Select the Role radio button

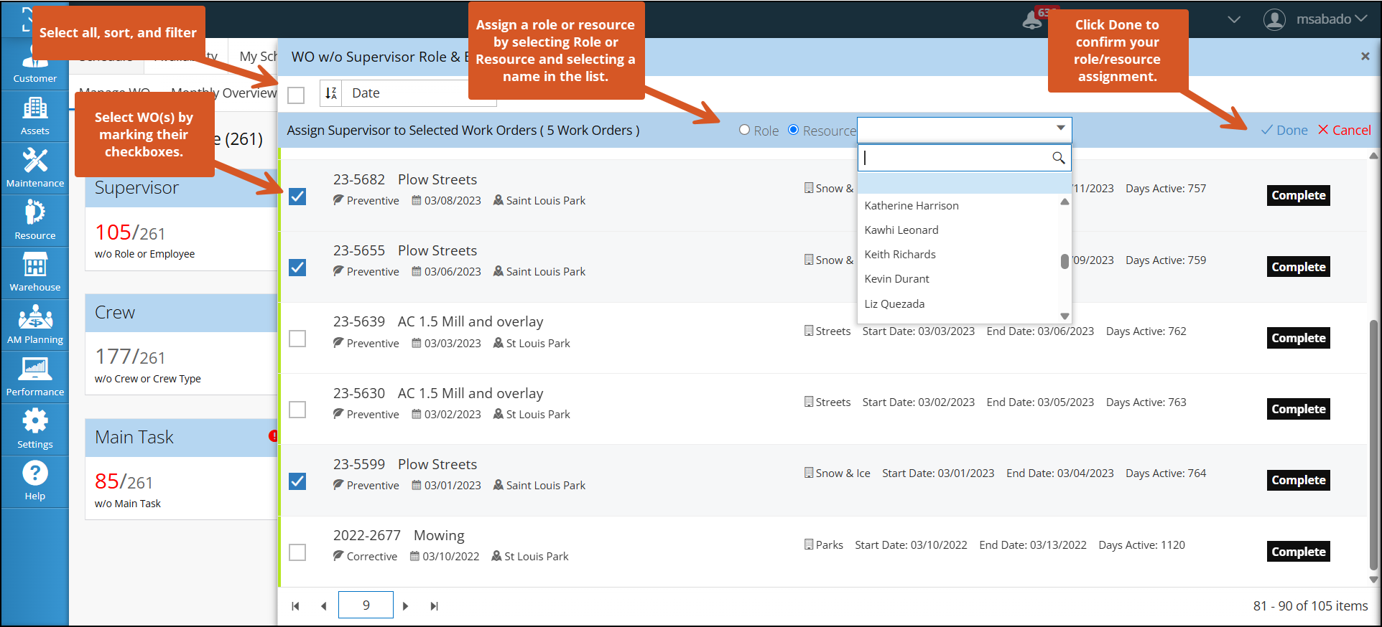pos(745,130)
